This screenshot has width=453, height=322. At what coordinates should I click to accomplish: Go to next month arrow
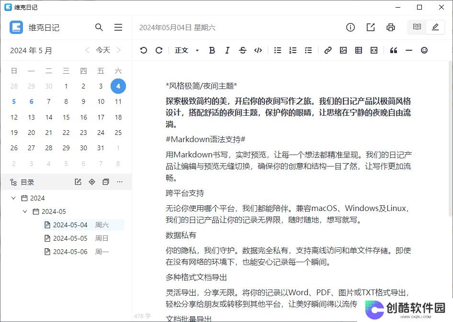pyautogui.click(x=118, y=50)
